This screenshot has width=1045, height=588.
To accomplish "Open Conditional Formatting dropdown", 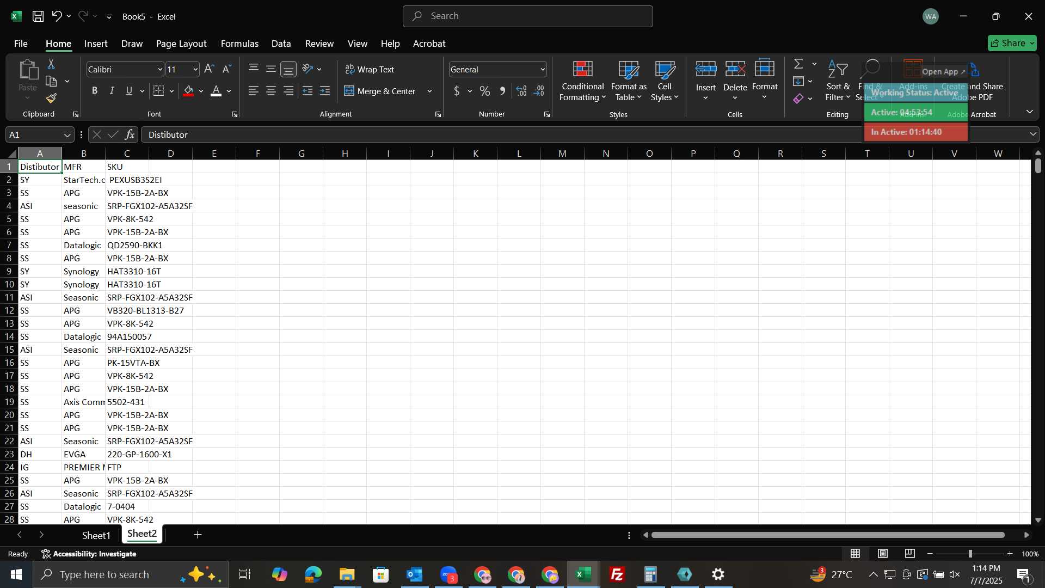I will point(582,81).
